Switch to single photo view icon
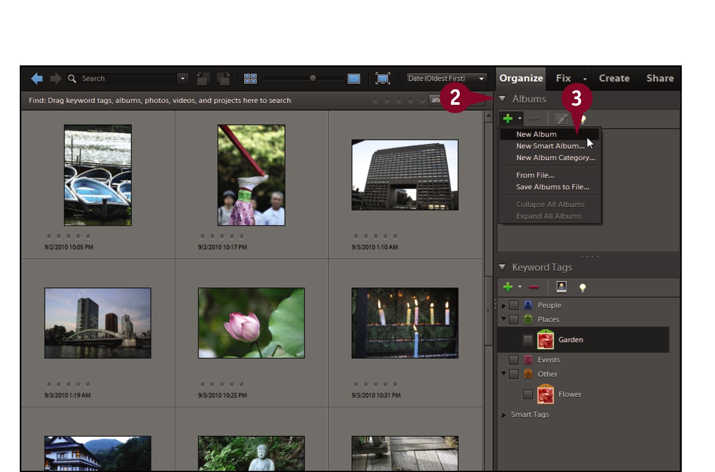This screenshot has height=472, width=715. (x=354, y=78)
